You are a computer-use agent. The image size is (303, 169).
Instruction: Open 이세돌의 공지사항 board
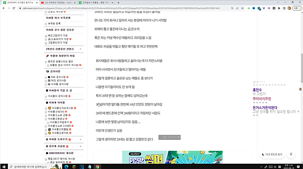click(x=58, y=96)
